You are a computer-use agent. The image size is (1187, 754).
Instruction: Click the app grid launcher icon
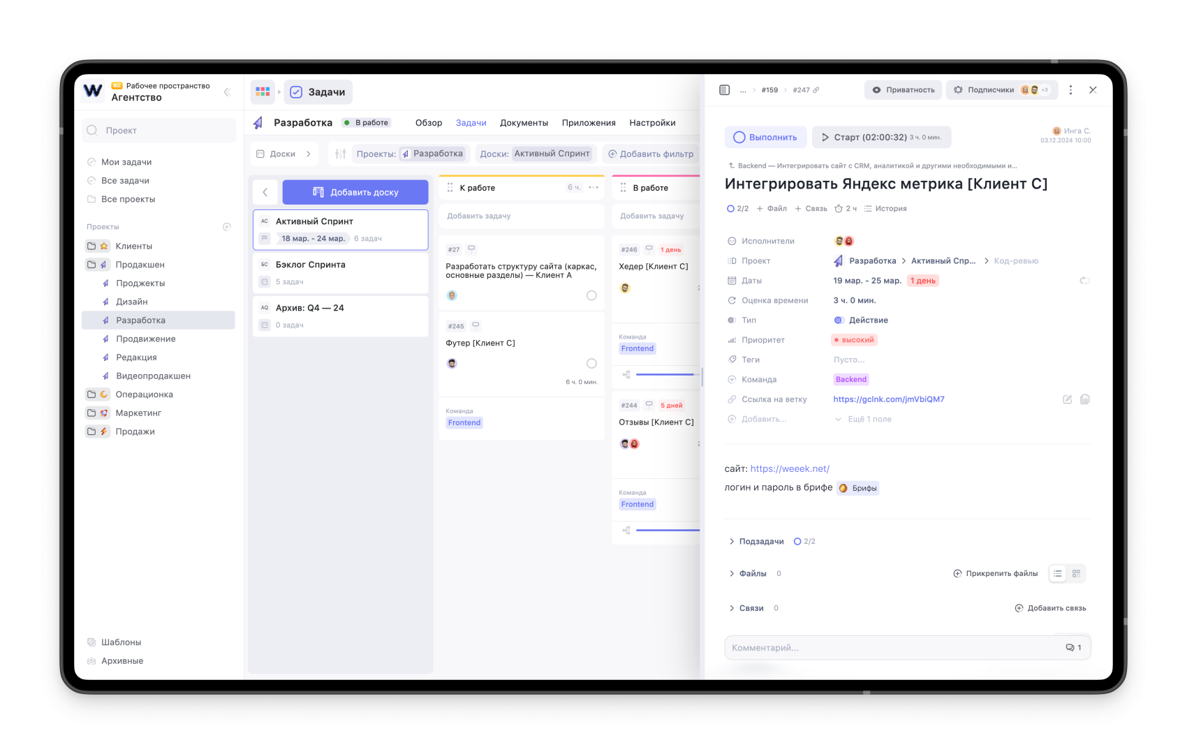(x=263, y=92)
